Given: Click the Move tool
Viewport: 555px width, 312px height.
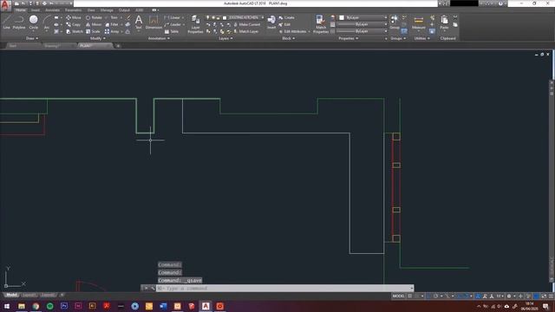Looking at the screenshot, I should [74, 17].
